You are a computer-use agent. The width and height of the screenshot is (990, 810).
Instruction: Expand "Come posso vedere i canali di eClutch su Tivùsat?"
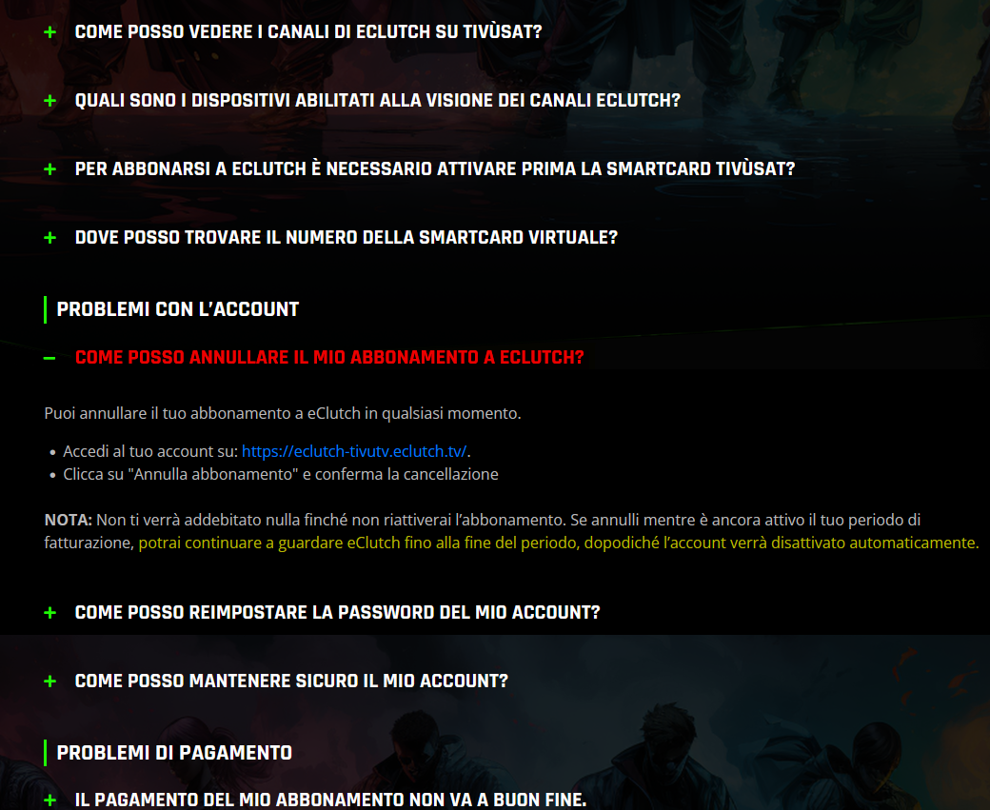pyautogui.click(x=308, y=32)
